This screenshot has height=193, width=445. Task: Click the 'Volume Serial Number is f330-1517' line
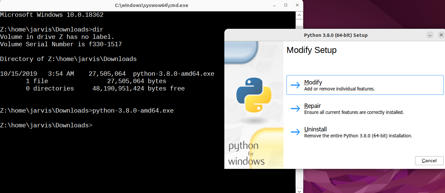pos(61,44)
